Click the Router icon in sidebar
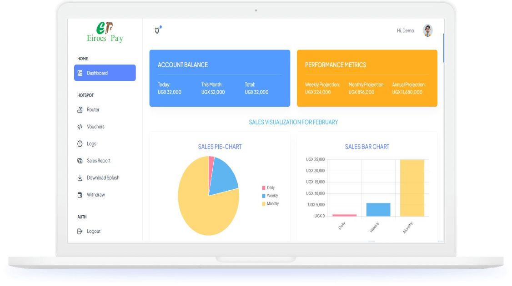The height and width of the screenshot is (286, 512). [80, 110]
